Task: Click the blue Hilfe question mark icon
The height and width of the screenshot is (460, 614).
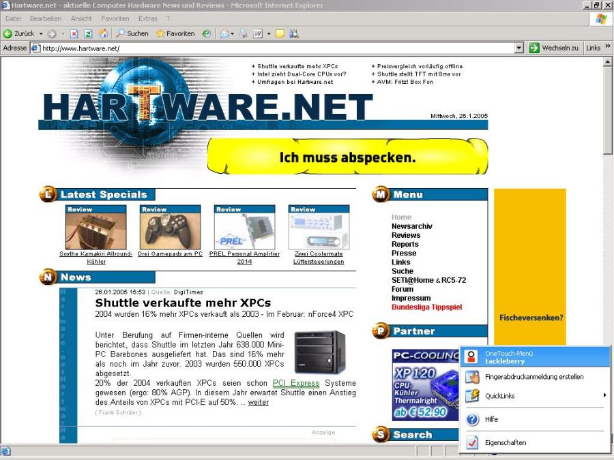Action: click(x=473, y=419)
